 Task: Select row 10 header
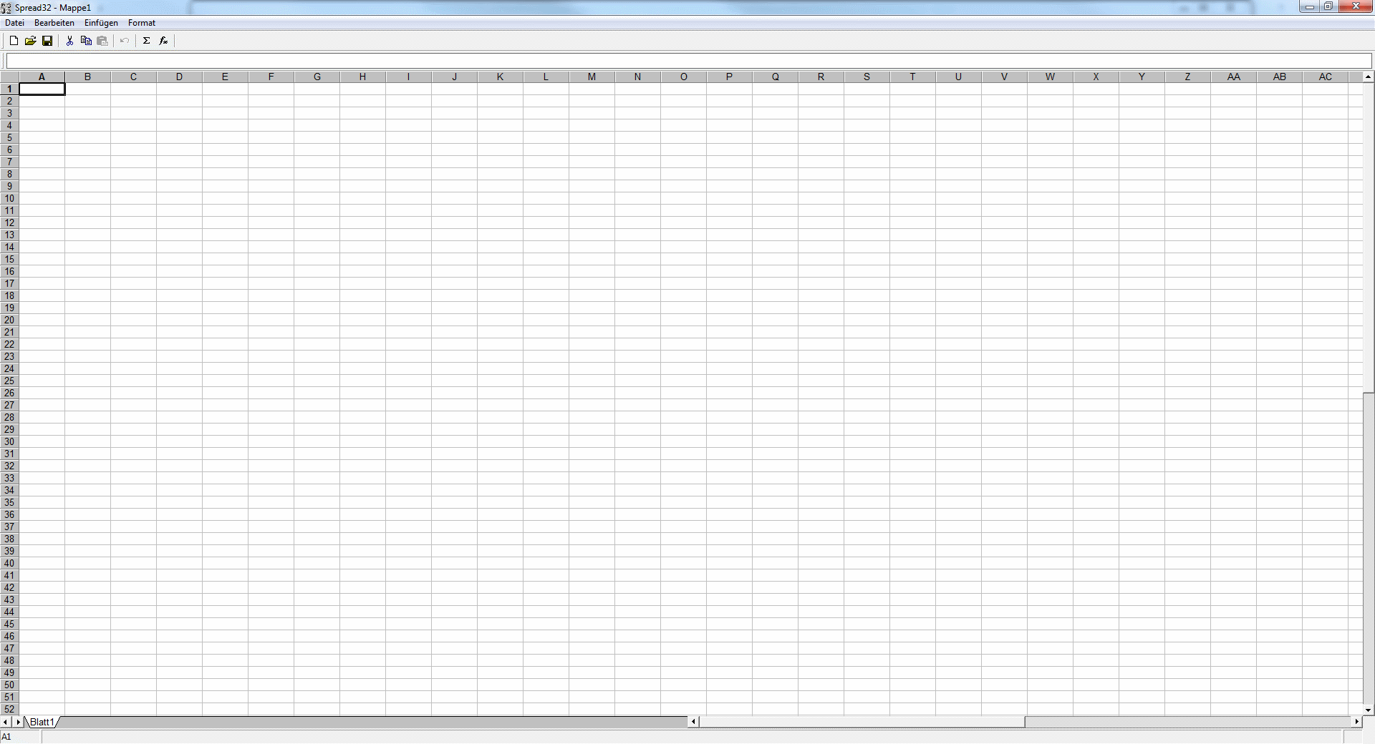click(9, 198)
